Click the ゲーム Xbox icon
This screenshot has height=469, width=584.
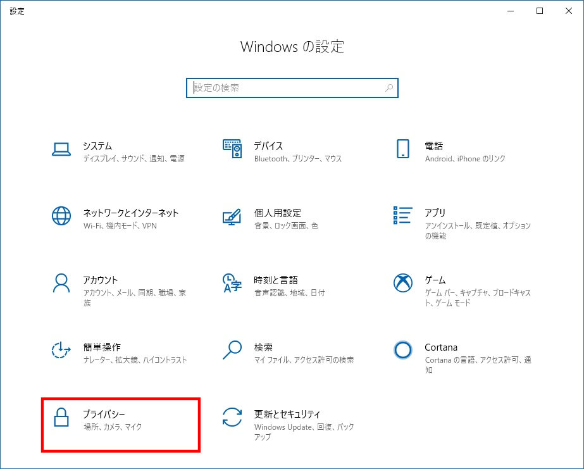click(402, 283)
